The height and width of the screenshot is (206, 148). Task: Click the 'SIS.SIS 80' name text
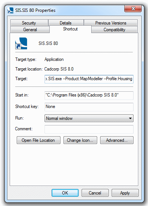(48, 43)
